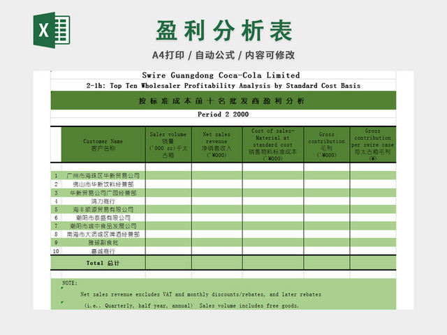
Task: Select the 盈利分析表 title text
Action: pos(224,31)
